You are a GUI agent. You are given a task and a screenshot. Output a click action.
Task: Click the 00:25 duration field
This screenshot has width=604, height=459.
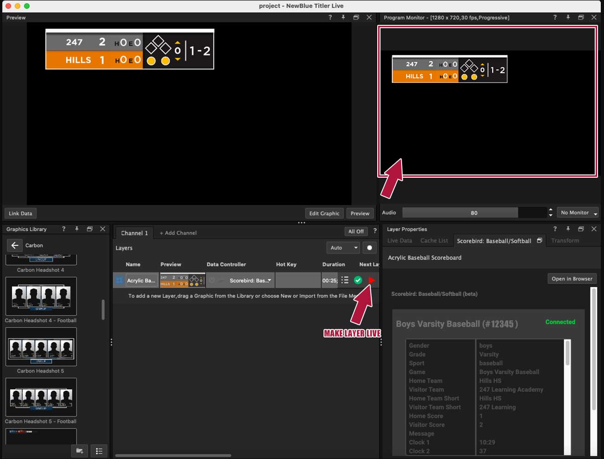329,280
